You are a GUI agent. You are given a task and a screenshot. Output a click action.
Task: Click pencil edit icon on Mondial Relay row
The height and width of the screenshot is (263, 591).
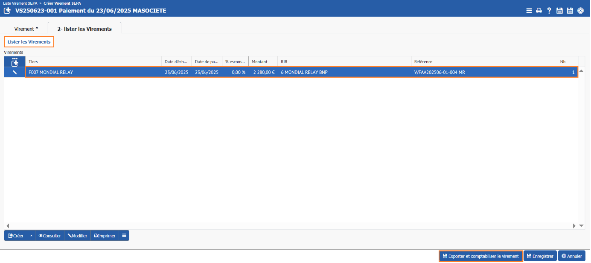coord(15,73)
